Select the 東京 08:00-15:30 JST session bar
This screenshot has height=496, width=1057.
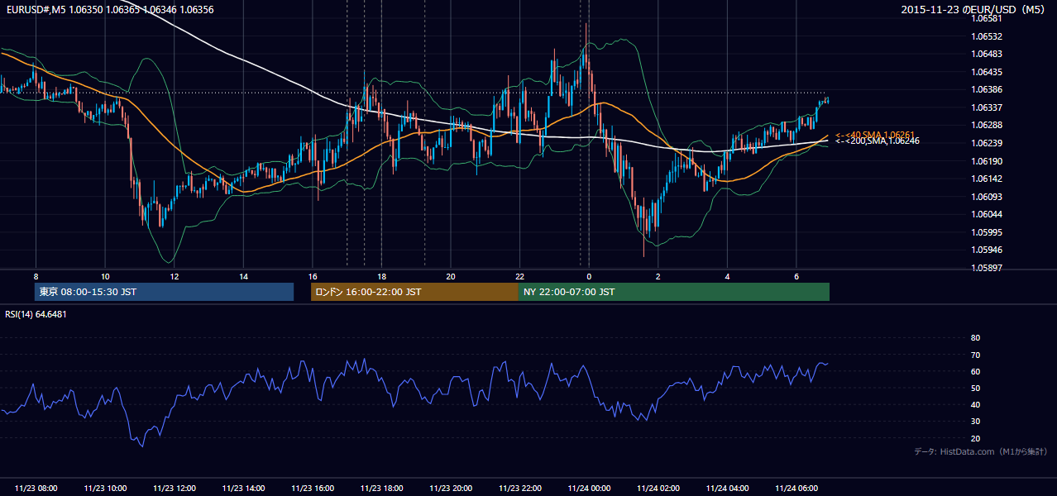pos(164,292)
